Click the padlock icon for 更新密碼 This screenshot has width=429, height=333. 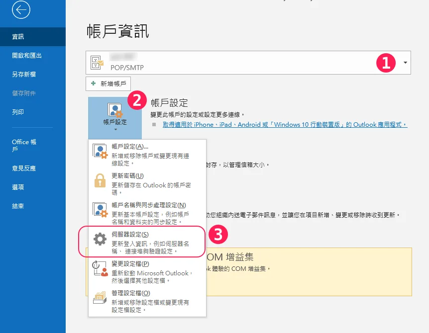point(100,181)
